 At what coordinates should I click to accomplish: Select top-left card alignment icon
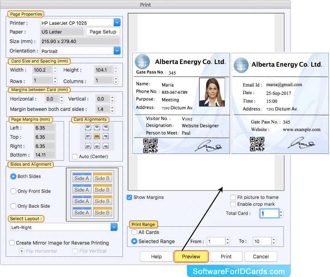[x=88, y=127]
